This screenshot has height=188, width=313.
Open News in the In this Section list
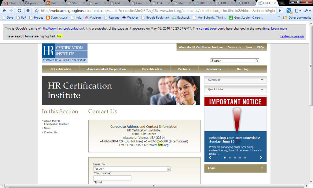[x=47, y=128]
